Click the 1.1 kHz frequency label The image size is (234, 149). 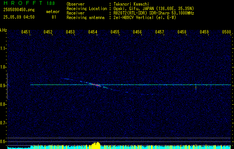[3, 48]
